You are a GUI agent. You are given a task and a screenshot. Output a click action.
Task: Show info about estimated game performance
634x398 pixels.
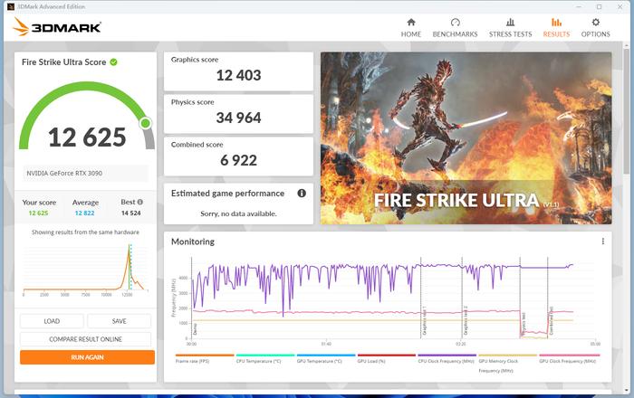pyautogui.click(x=302, y=193)
